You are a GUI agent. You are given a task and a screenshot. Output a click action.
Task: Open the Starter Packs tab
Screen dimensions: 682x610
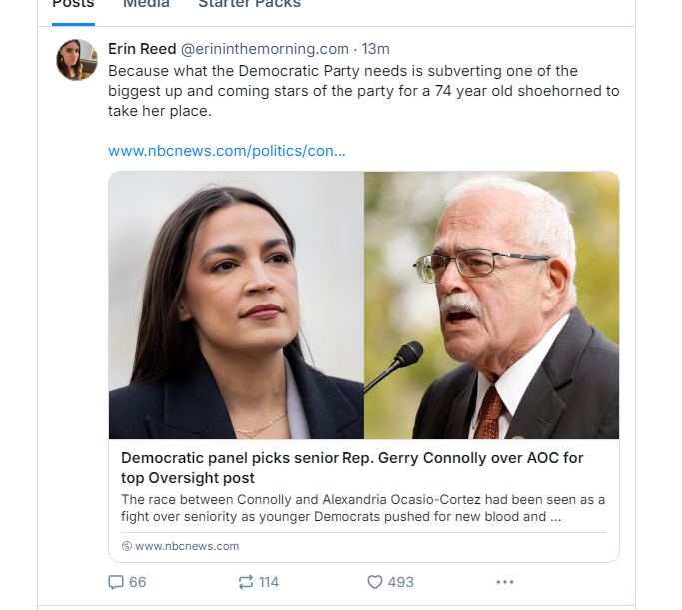coord(249,4)
